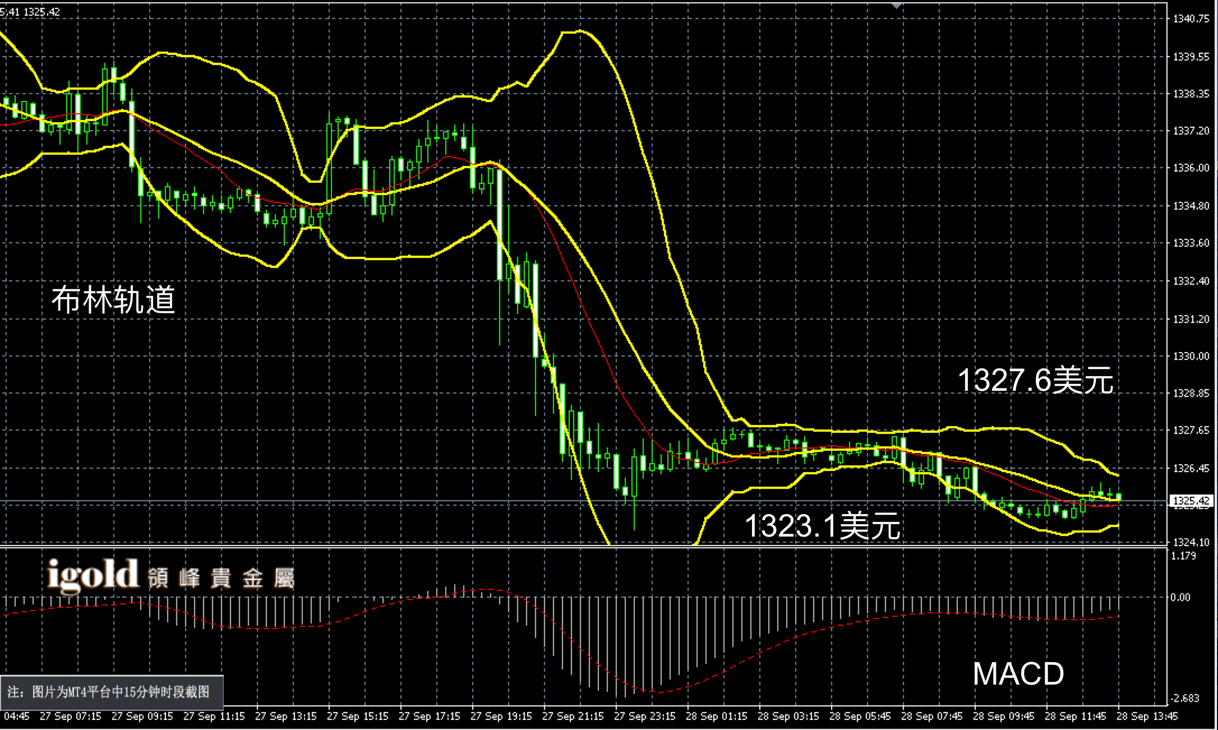Click the 1340.75 price scale label
The height and width of the screenshot is (730, 1218).
[x=1191, y=19]
